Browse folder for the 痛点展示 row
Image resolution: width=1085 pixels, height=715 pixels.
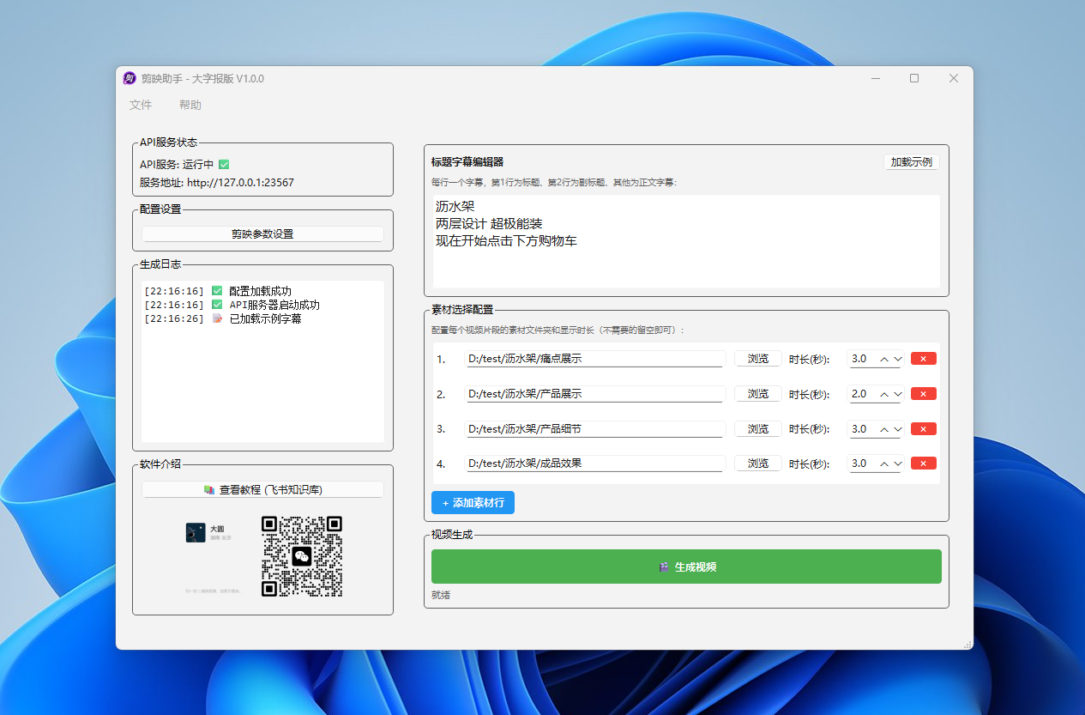[x=757, y=359]
